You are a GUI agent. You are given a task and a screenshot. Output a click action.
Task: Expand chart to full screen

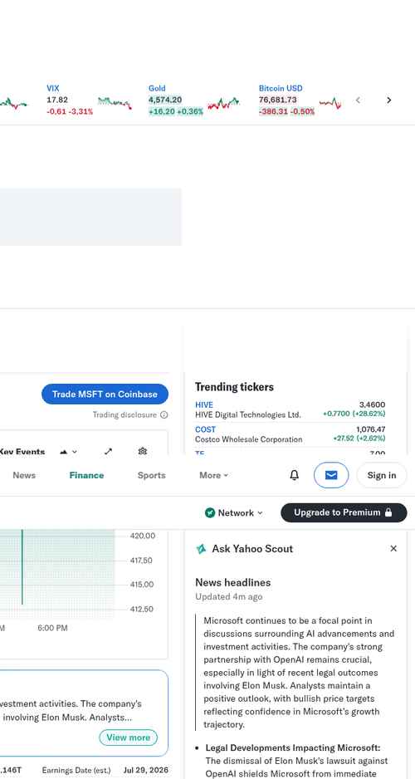click(x=108, y=451)
